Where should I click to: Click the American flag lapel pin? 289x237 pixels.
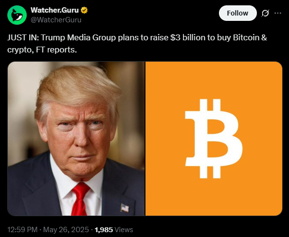coord(125,208)
